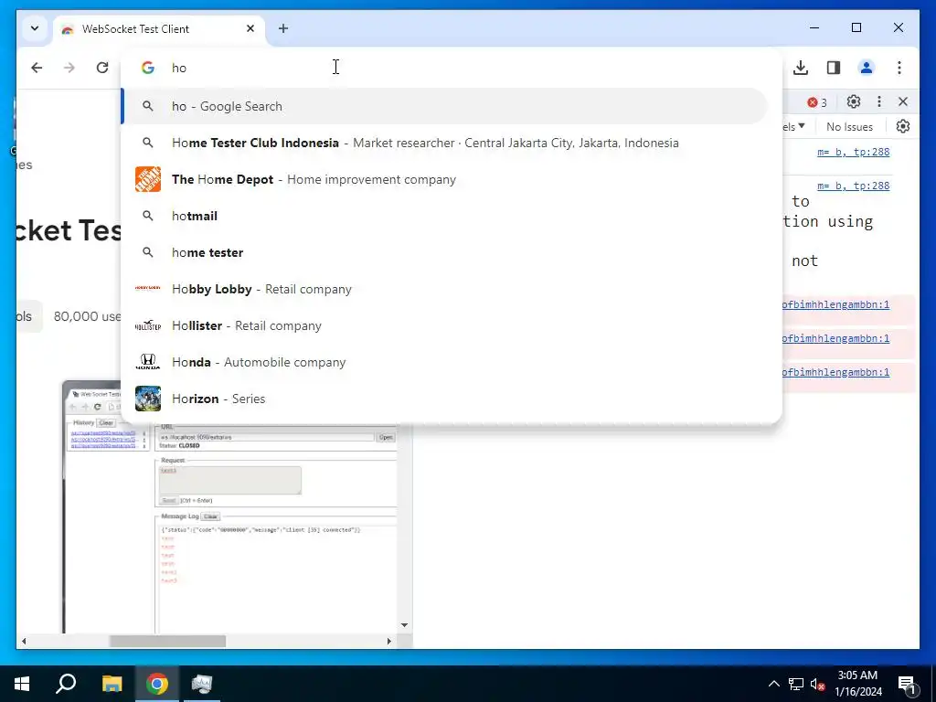Pick the Horizon series suggestion

[445, 399]
